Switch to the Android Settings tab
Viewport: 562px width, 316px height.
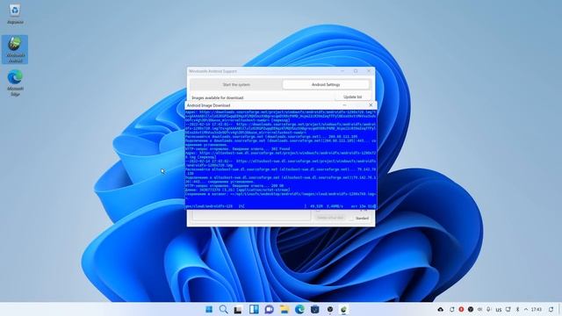pyautogui.click(x=326, y=84)
